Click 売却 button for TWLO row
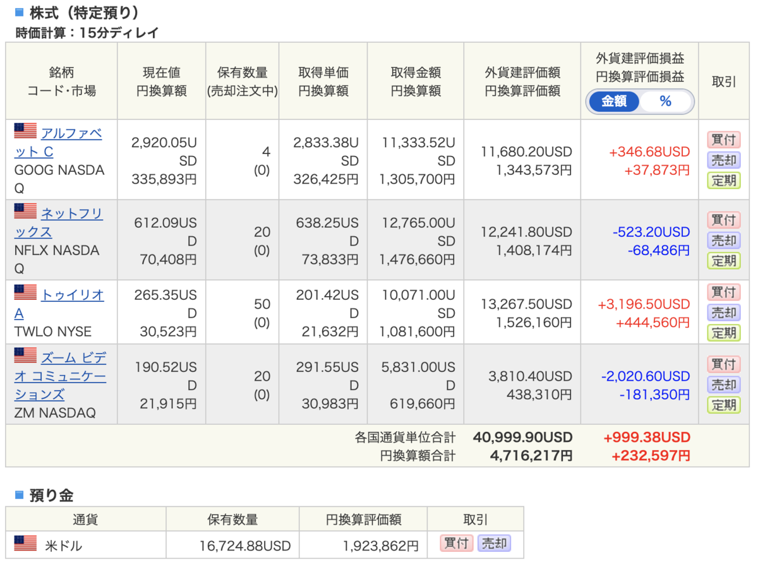The width and height of the screenshot is (758, 567). point(724,312)
